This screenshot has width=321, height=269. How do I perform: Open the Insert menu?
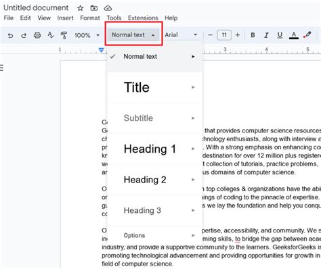[65, 18]
